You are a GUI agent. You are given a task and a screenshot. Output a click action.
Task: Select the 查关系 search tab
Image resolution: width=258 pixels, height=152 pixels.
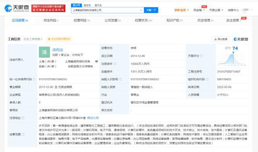[x=98, y=5]
